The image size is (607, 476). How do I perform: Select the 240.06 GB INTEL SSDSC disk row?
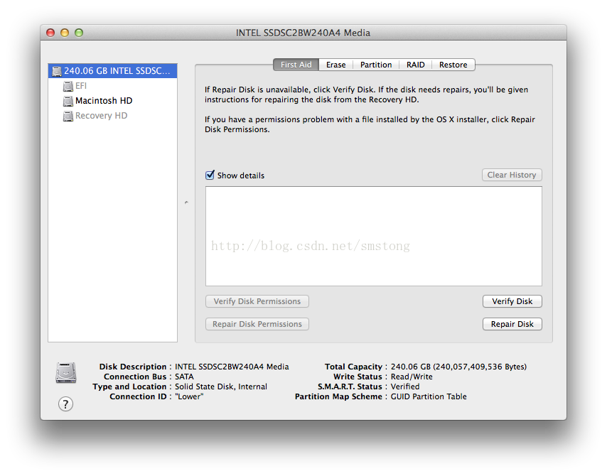pyautogui.click(x=112, y=71)
